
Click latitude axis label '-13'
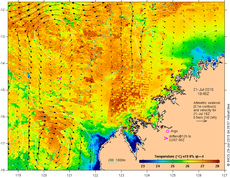point(3,37)
